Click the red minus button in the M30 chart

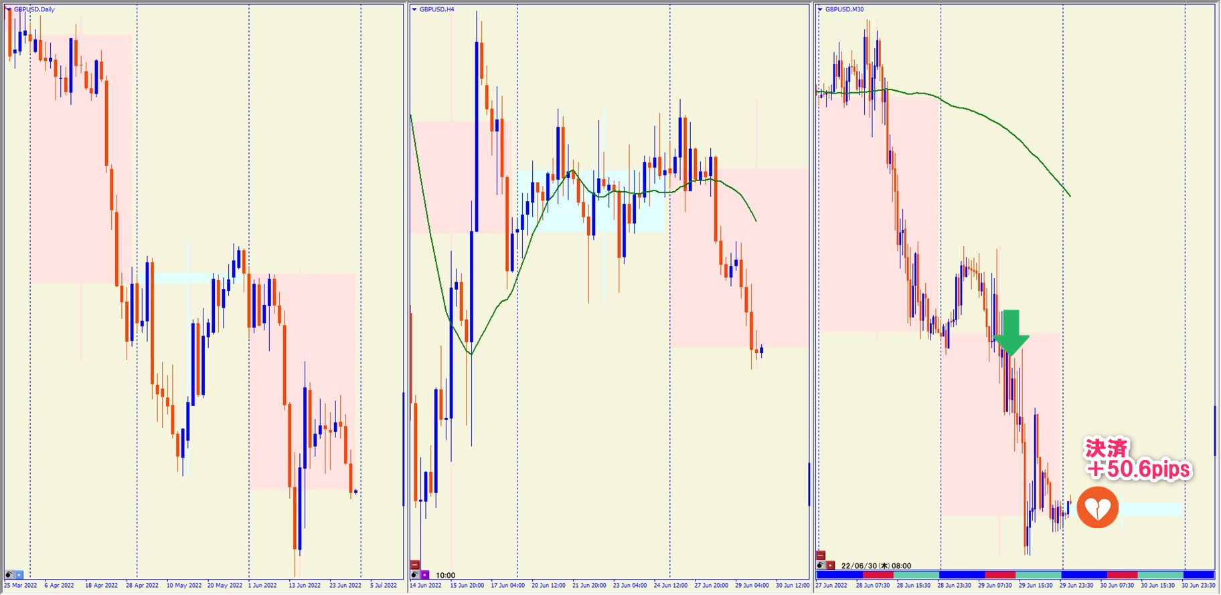click(821, 556)
